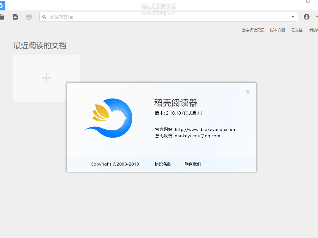Expand the search history dropdown arrow
Screen dimensions: 318x238
pos(292,17)
